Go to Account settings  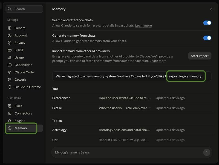click(x=24, y=35)
